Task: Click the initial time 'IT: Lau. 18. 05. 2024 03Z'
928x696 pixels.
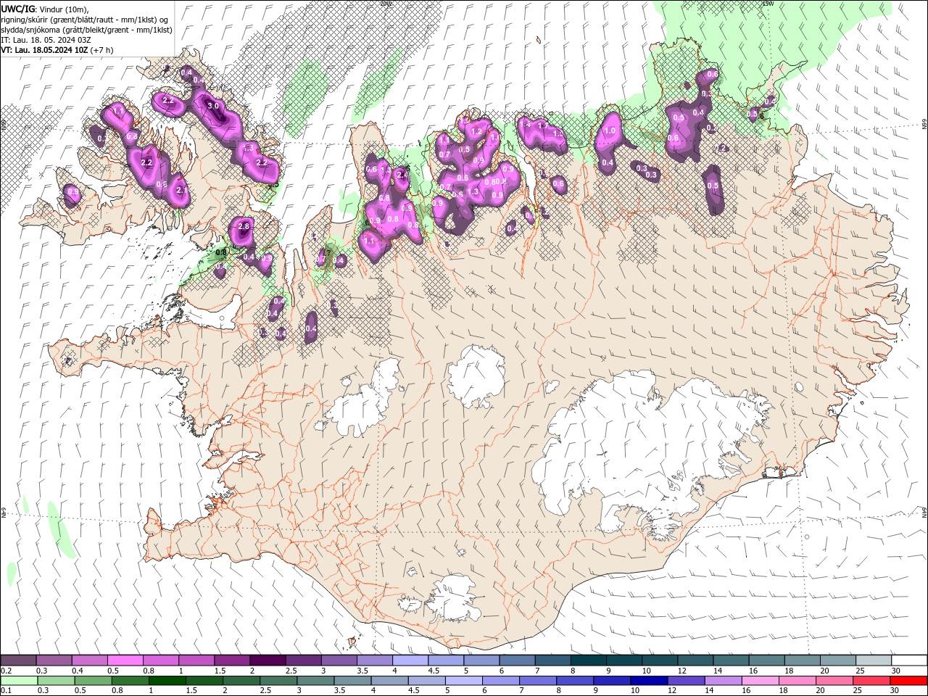Action: pyautogui.click(x=46, y=40)
